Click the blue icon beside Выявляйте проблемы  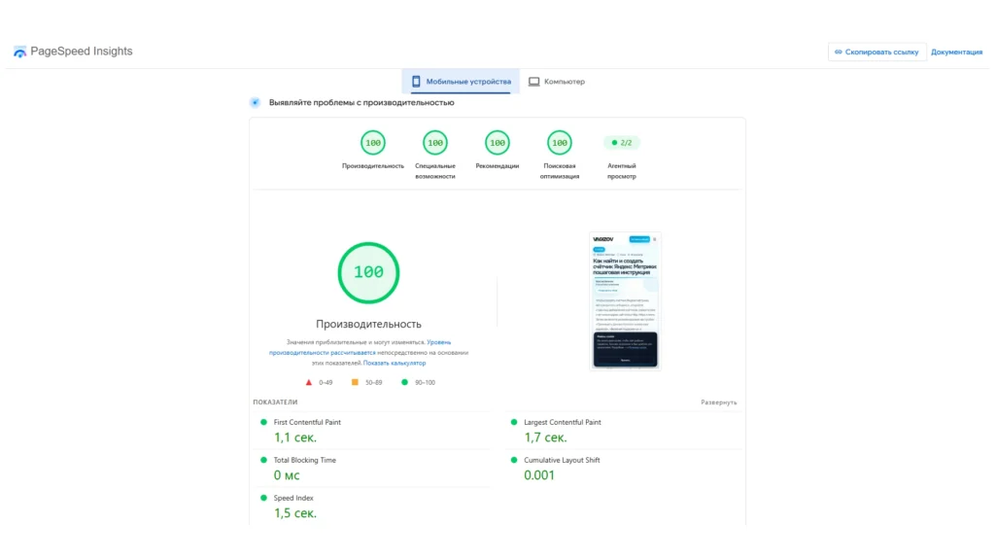point(256,102)
